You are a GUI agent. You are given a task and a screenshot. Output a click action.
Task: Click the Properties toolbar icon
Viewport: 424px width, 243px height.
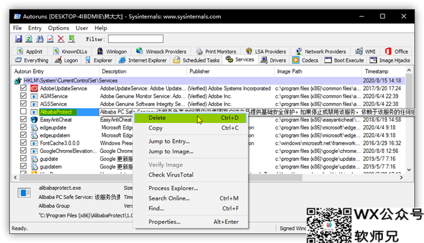tap(50, 39)
